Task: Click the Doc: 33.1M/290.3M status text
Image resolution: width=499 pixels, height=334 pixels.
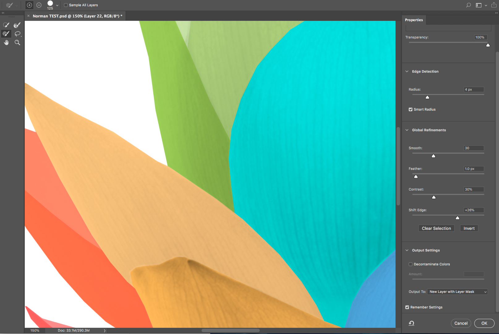Action: tap(74, 331)
